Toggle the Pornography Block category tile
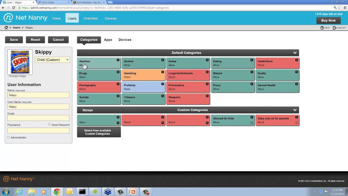 pos(99,87)
